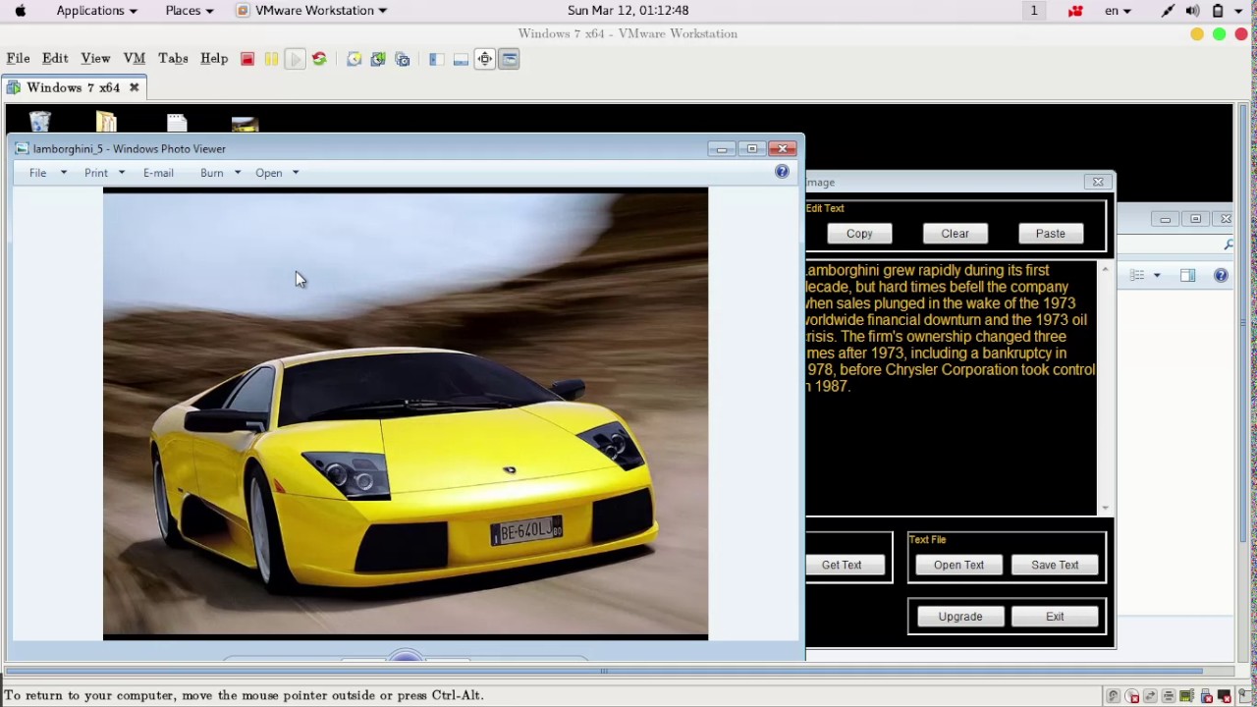Open the VMware View menu
The width and height of the screenshot is (1257, 707).
click(x=95, y=59)
